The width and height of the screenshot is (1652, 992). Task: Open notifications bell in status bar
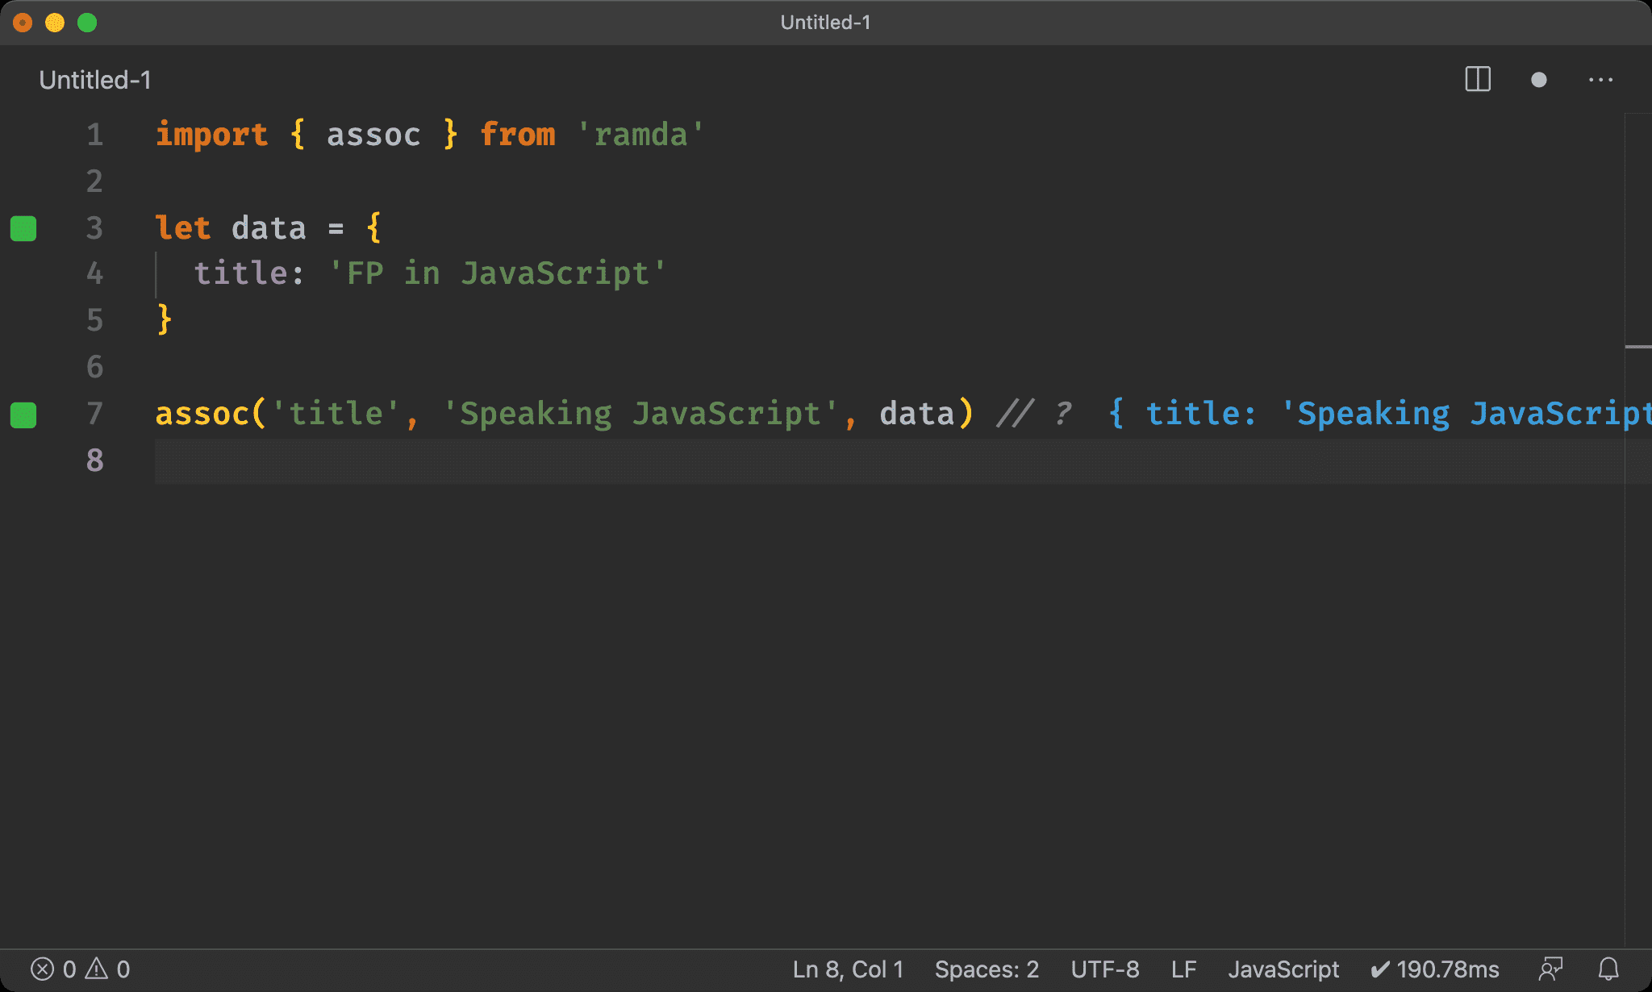click(1608, 969)
